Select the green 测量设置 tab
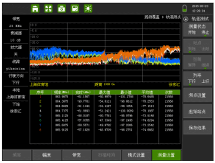This screenshot has width=215, height=163. (x=166, y=155)
